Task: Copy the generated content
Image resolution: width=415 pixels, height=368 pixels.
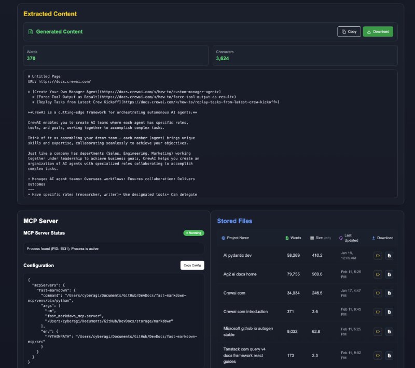Action: [349, 32]
